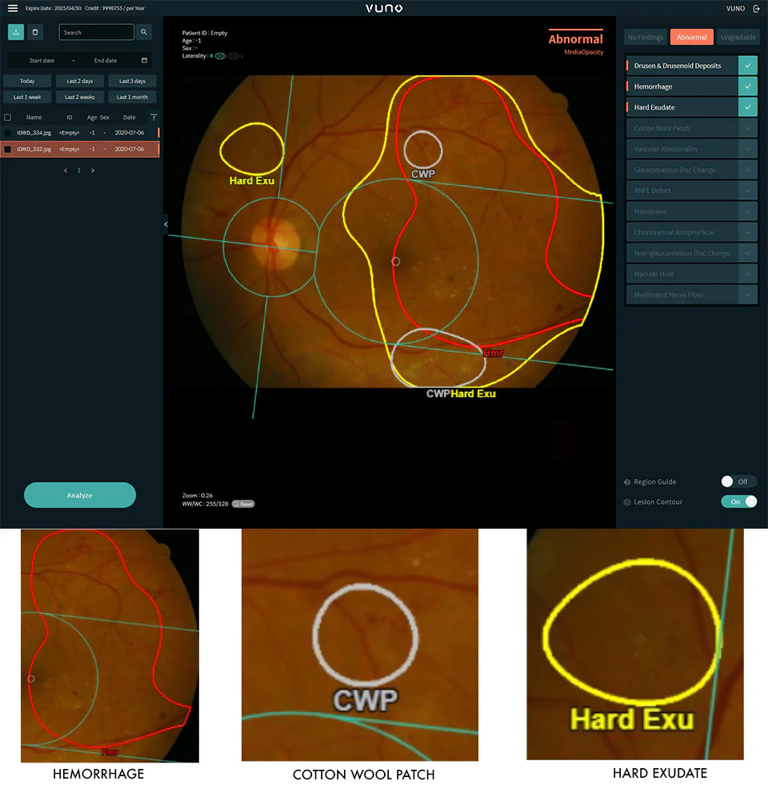Toggle Myelinated Nerve Fiber checkmark
The width and height of the screenshot is (768, 801).
(x=747, y=295)
